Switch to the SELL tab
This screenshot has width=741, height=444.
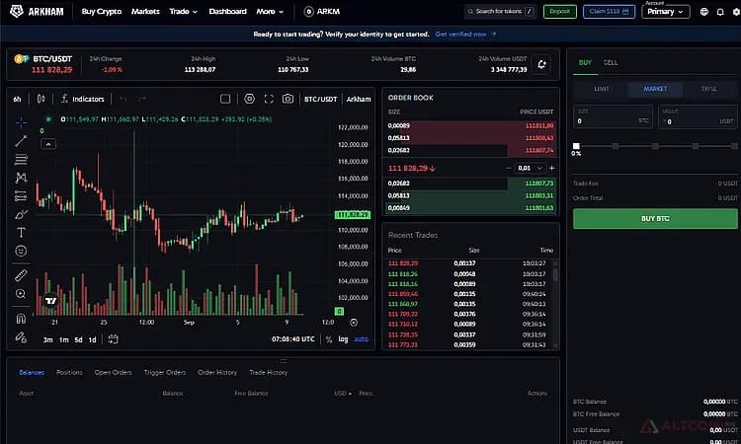(611, 62)
